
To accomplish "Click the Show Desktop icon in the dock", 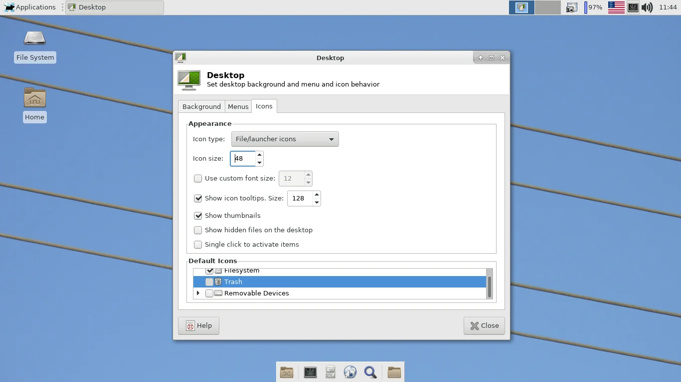I will pyautogui.click(x=287, y=372).
